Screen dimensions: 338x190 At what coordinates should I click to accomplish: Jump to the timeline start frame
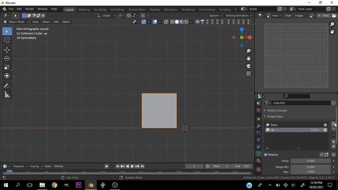pos(117,166)
